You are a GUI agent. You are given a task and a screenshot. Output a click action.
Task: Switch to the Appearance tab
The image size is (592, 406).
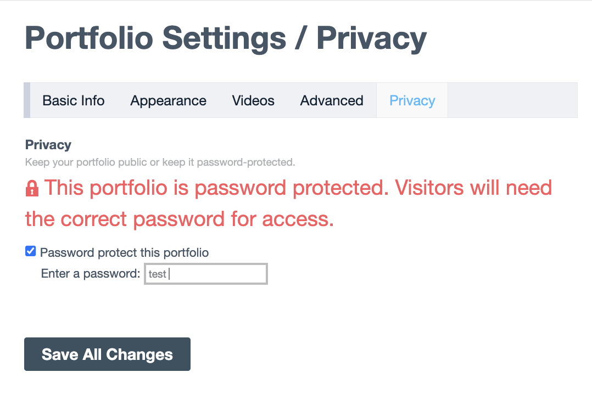168,101
